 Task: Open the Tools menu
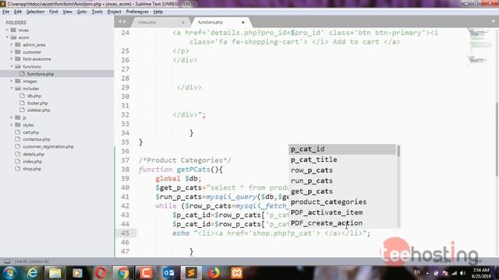pyautogui.click(x=97, y=12)
